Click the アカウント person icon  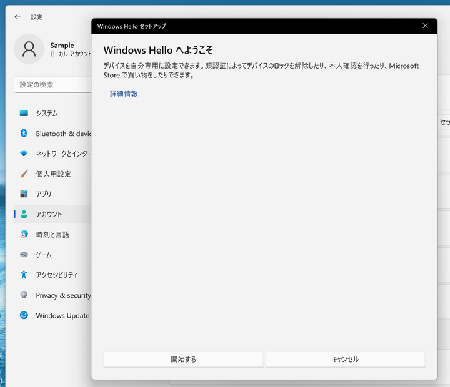(x=24, y=214)
